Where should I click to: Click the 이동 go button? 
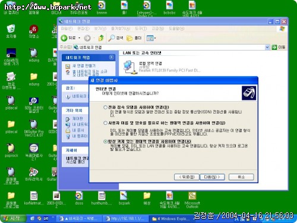tap(279, 47)
